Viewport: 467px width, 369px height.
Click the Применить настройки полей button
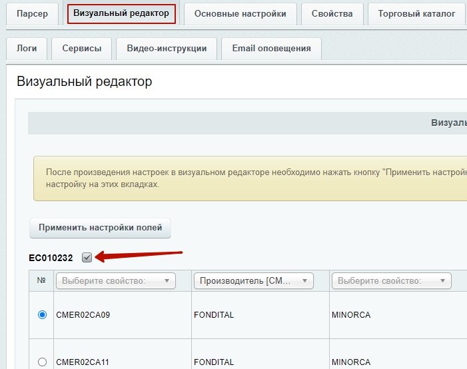[100, 228]
